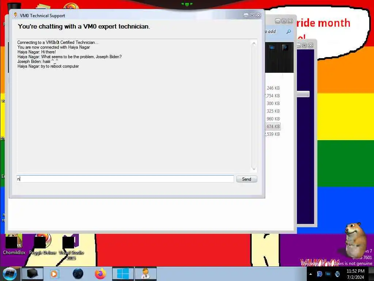Image resolution: width=374 pixels, height=281 pixels.
Task: Select the 2,539 KB file row
Action: (273, 134)
